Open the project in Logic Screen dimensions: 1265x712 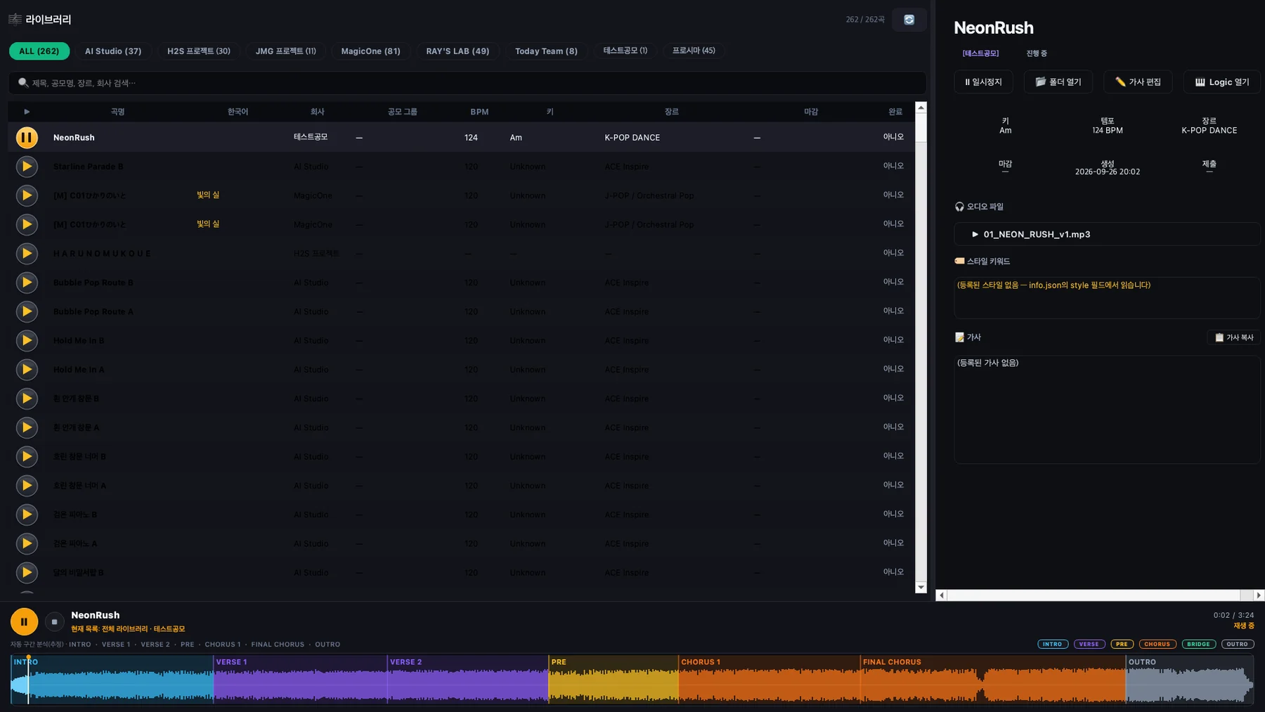tap(1221, 82)
